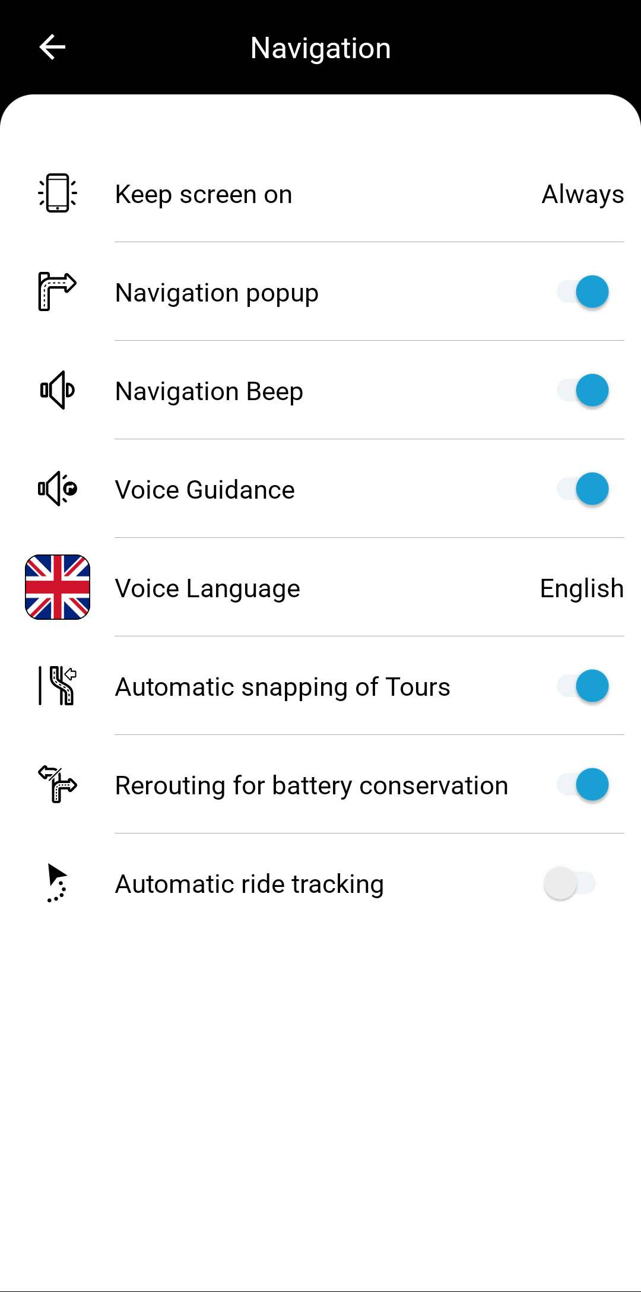The image size is (641, 1293).
Task: Click the Voice Guidance speaker icon
Action: point(58,489)
